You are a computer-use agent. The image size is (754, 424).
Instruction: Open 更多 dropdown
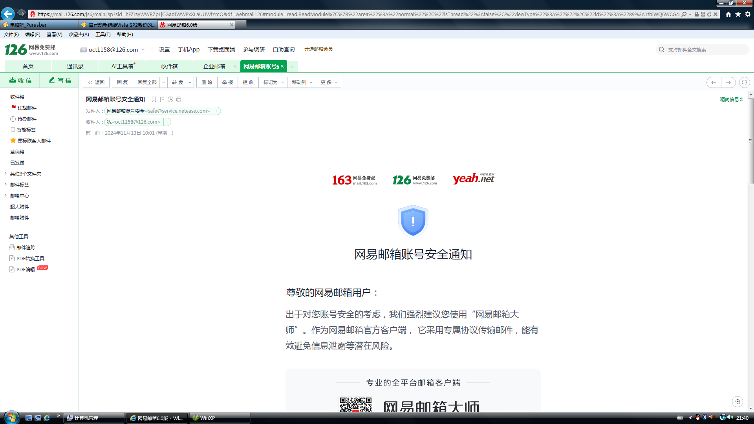(x=329, y=82)
